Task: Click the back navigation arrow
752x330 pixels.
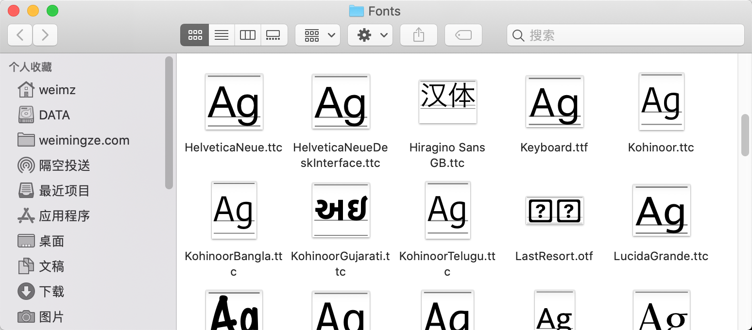Action: point(20,34)
